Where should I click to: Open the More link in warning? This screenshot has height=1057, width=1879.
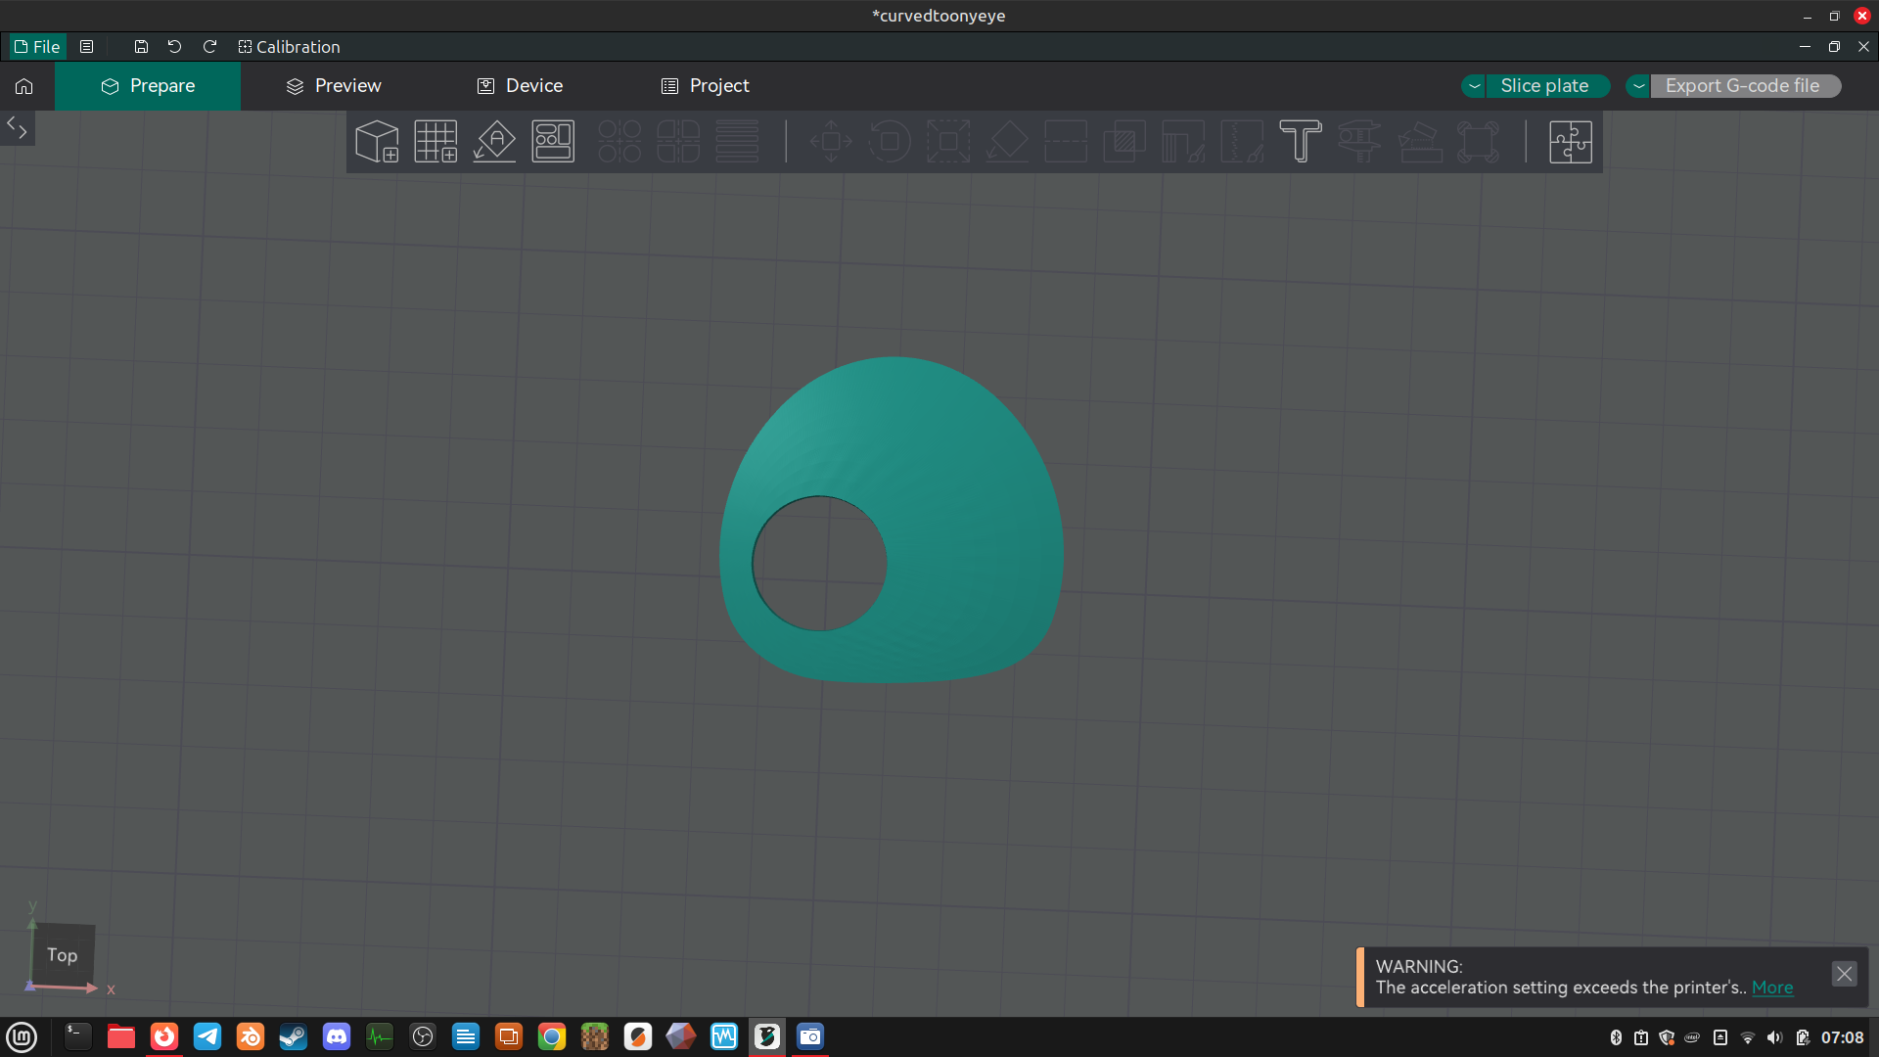click(1772, 988)
